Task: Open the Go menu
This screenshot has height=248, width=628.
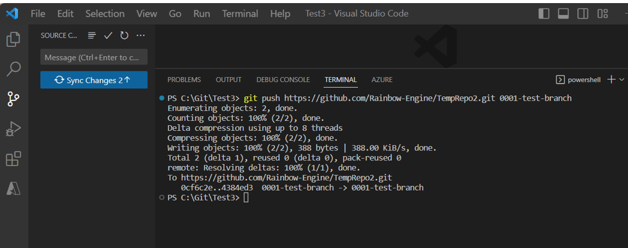Action: (x=175, y=14)
